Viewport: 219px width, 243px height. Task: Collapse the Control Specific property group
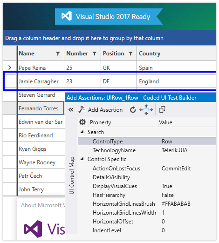point(82,159)
